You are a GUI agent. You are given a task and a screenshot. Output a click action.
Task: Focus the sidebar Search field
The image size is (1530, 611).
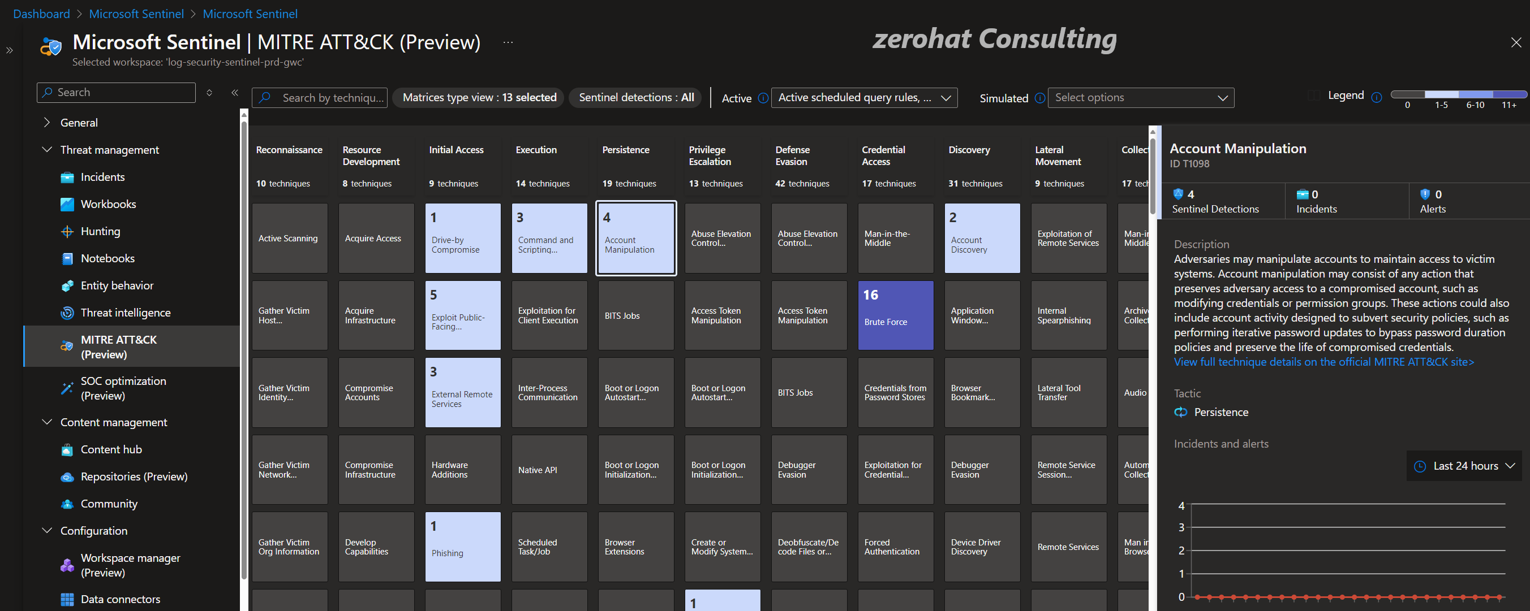pyautogui.click(x=117, y=93)
